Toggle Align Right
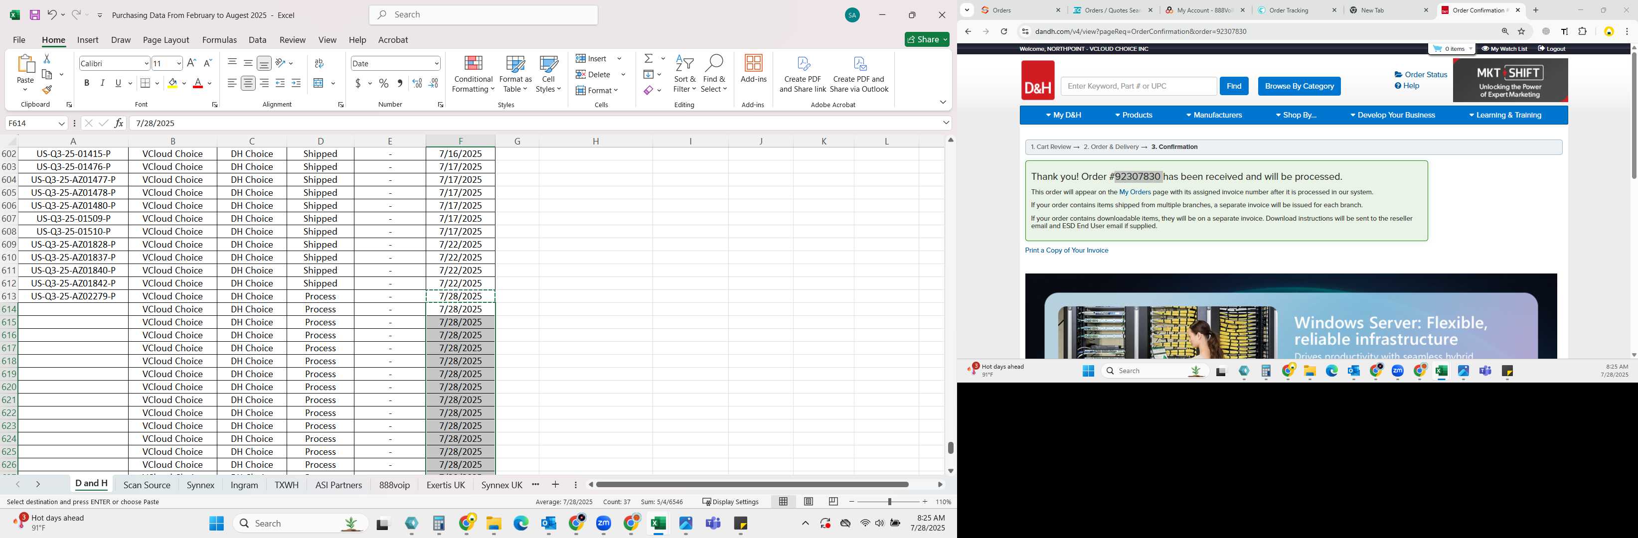1638x538 pixels. 264,83
